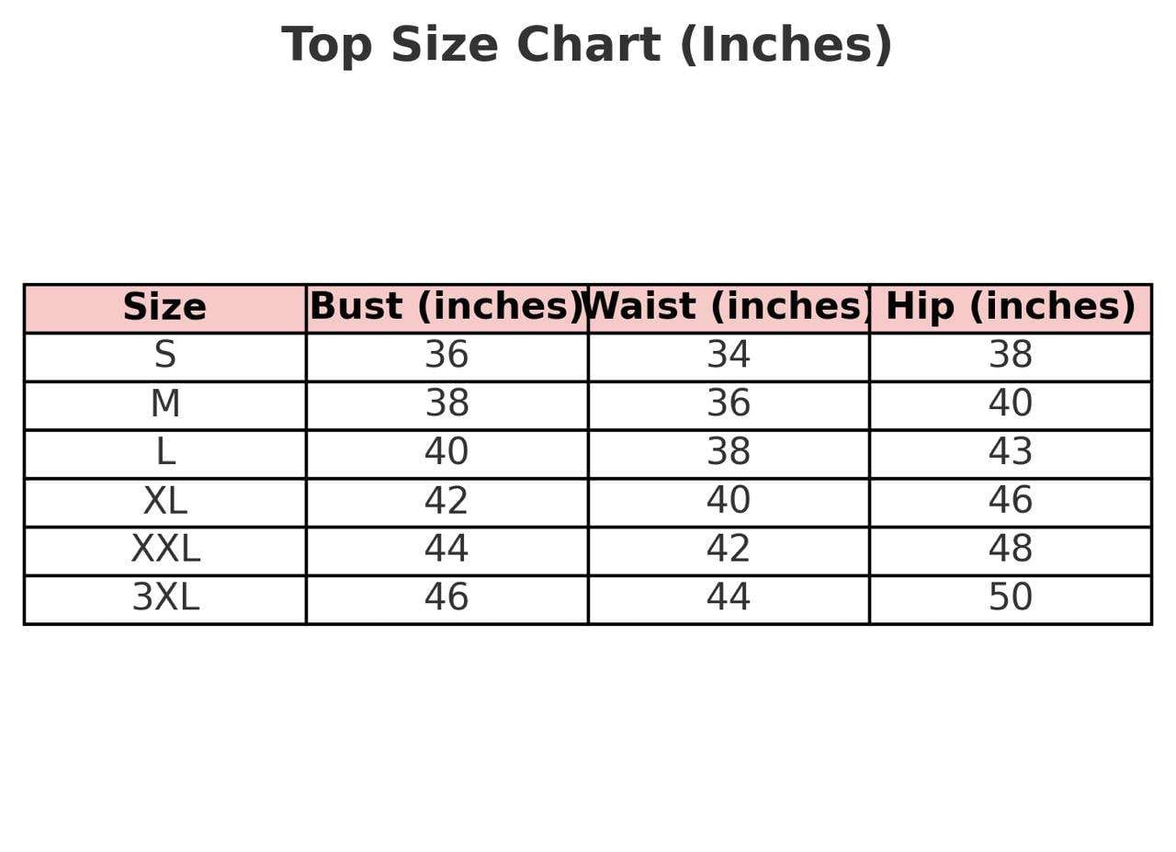Click the 'Hip (inches)' header cell
Viewport: 1176px width, 852px height.
(x=1010, y=307)
